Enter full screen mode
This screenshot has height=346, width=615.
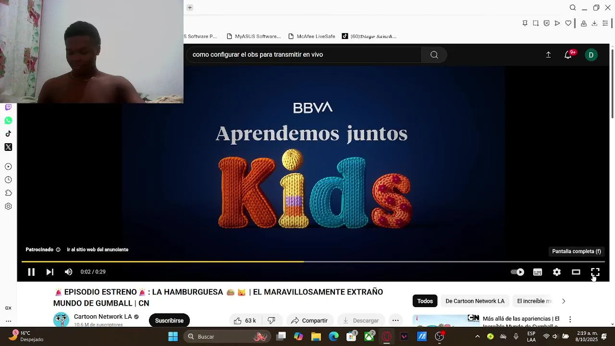tap(595, 272)
